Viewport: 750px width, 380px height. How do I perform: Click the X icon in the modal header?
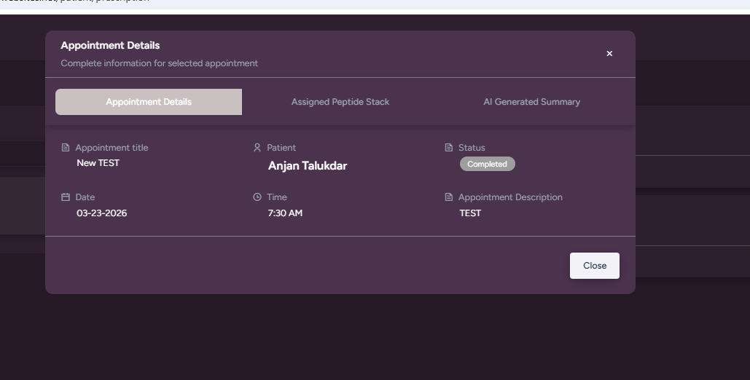click(x=609, y=53)
